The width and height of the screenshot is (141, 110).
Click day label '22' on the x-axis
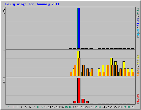click(x=95, y=107)
